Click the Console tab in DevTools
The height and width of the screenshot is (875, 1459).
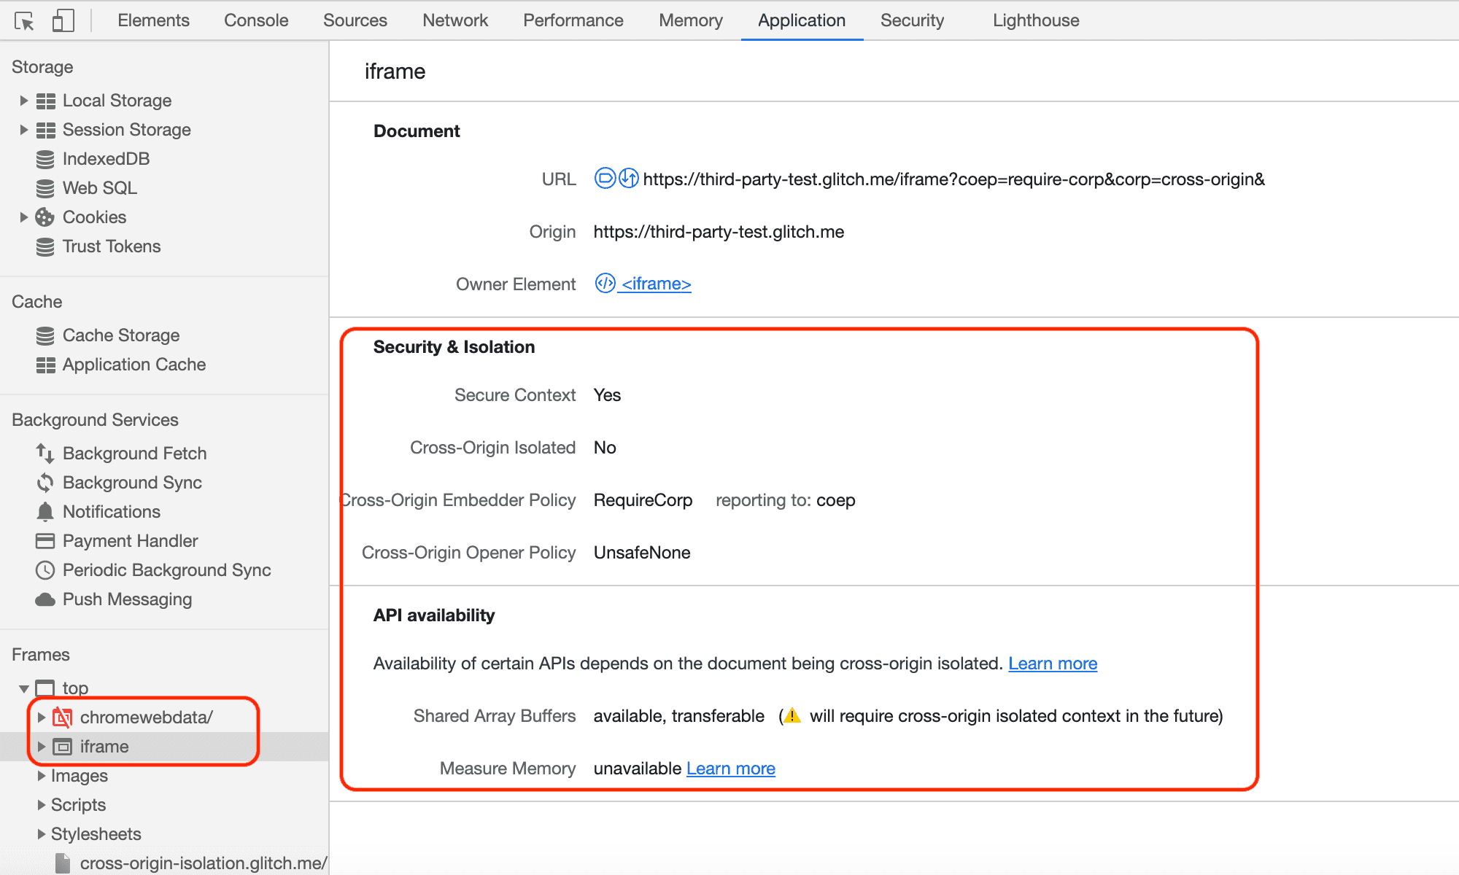pos(256,19)
